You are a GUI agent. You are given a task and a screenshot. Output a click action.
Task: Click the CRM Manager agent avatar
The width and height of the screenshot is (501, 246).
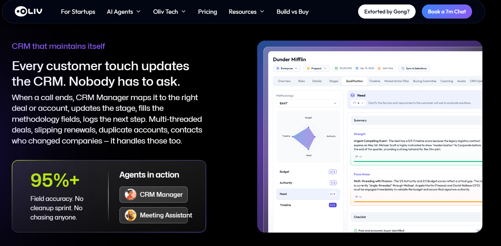point(131,194)
